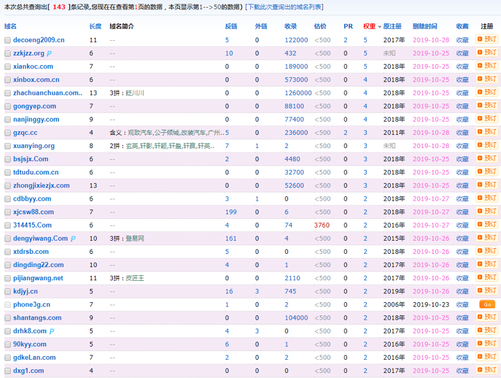Image resolution: width=501 pixels, height=378 pixels.
Task: Open the zhongjixiezjx.com domain link
Action: point(41,186)
